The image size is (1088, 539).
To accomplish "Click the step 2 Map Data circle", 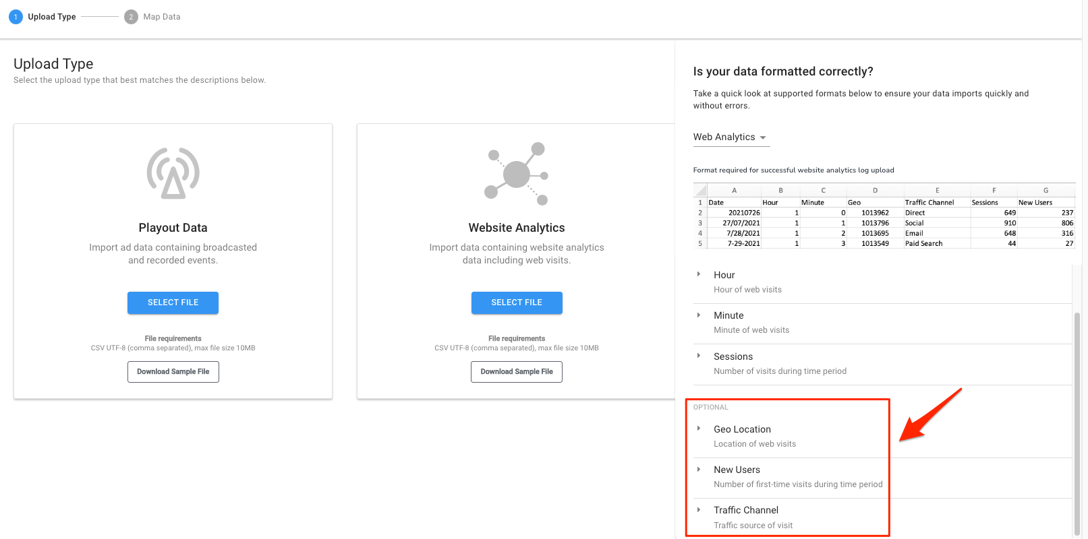I will point(131,17).
